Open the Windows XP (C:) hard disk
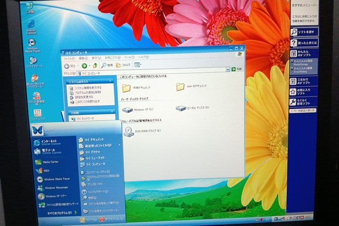Screen dimensions: 339x226 coord(128,109)
